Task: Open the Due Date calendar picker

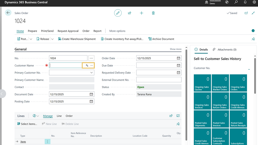Action: 178,65
